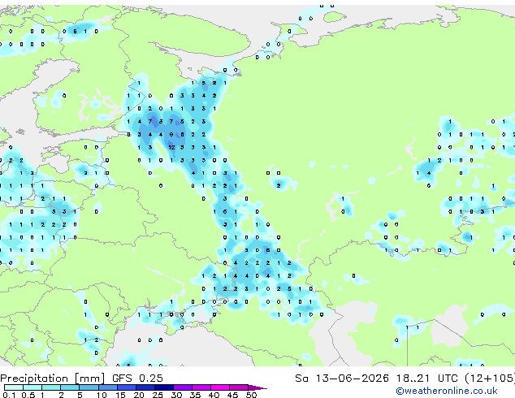Click the "(12+105)" forecast run text

490,378
